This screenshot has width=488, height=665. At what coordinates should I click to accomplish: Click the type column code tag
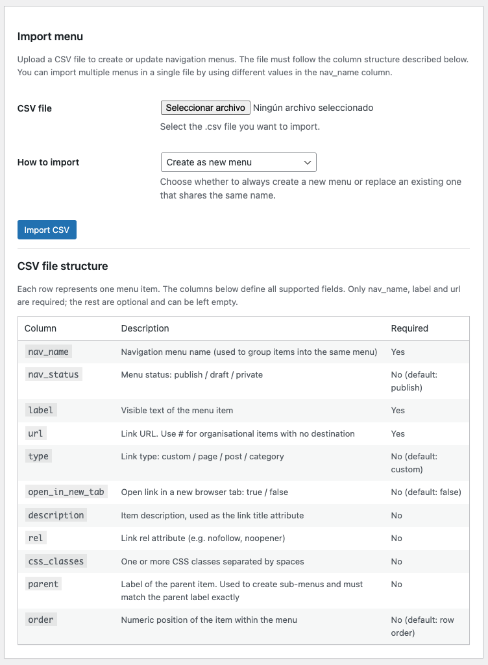click(38, 456)
